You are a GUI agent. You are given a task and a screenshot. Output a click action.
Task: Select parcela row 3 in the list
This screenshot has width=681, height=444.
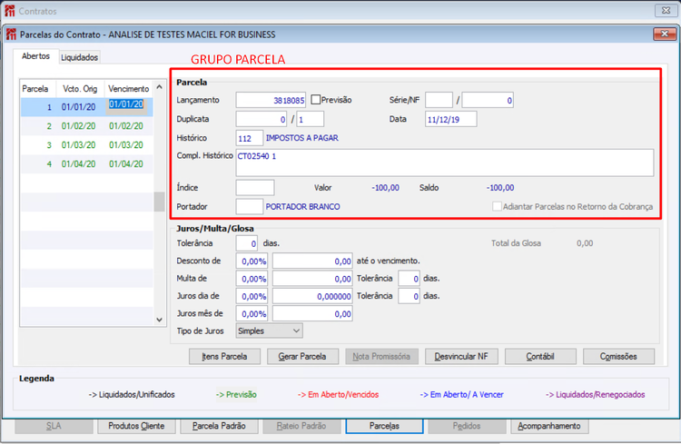pyautogui.click(x=87, y=144)
